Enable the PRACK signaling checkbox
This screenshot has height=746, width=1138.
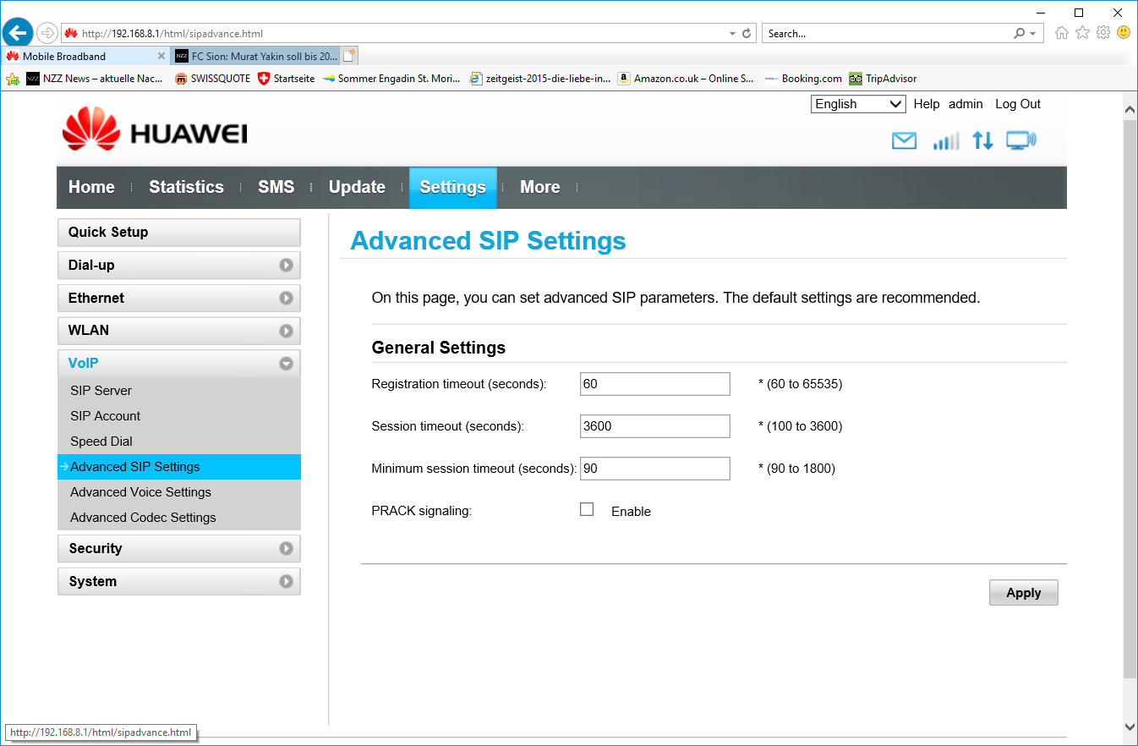[587, 509]
